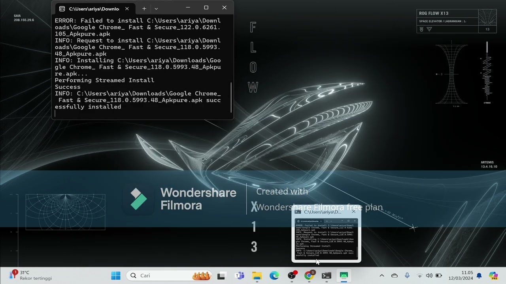This screenshot has width=506, height=284.
Task: Close the terminal window
Action: tap(224, 7)
